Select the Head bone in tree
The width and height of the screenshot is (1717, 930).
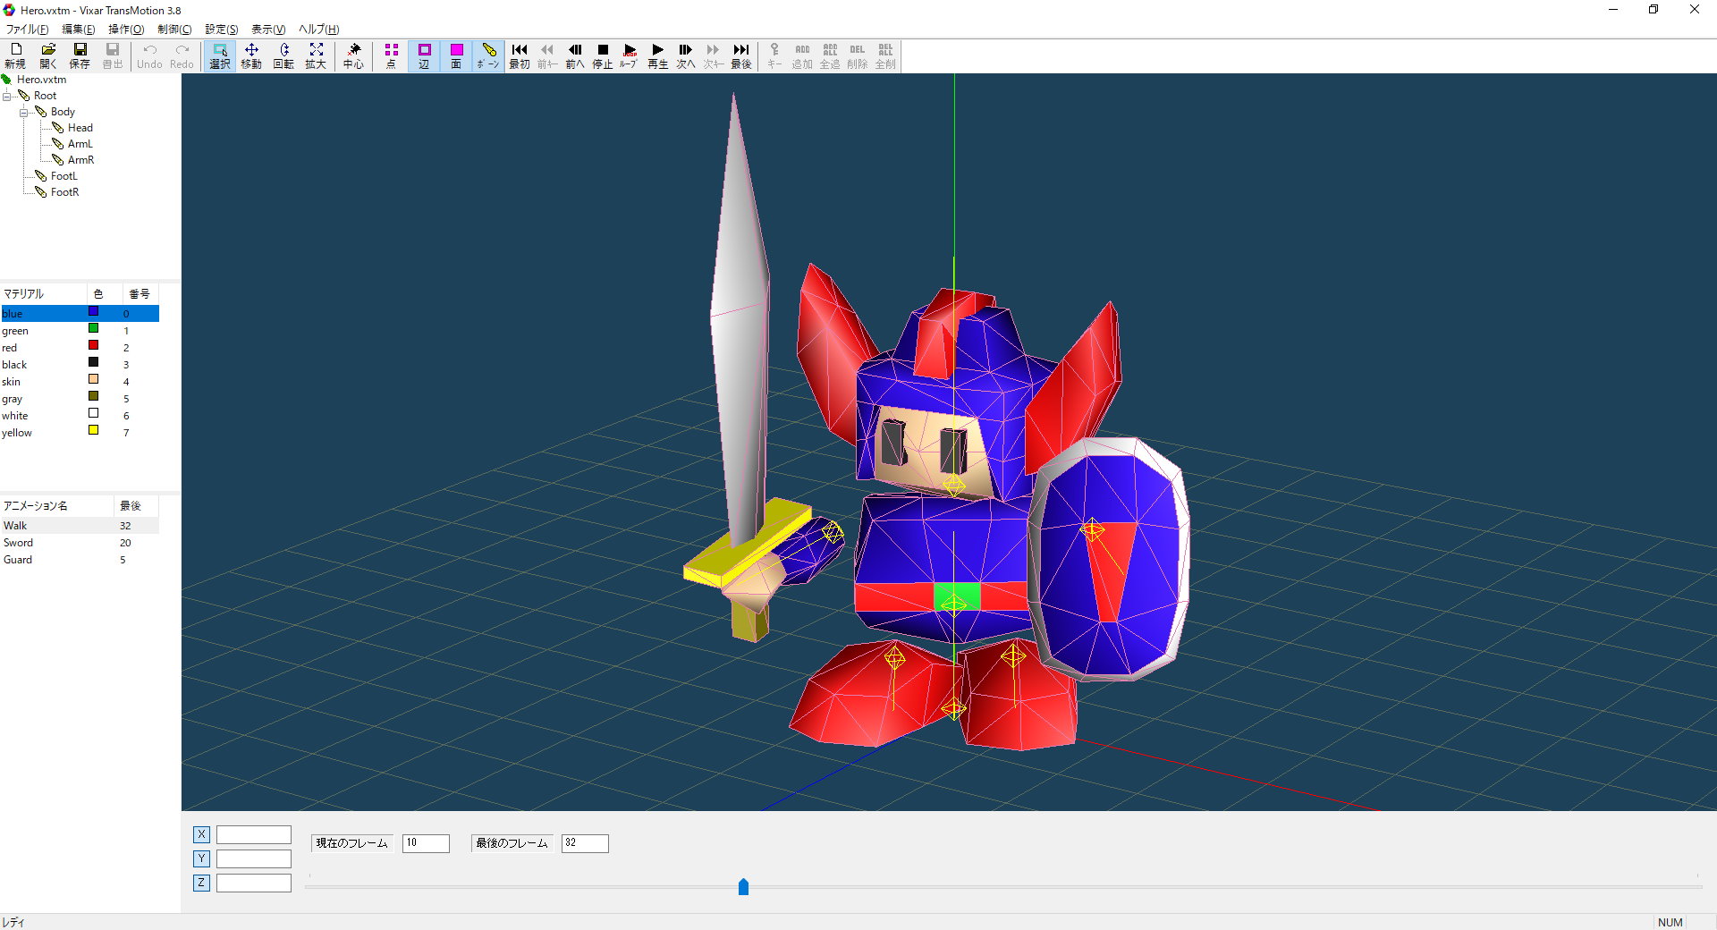(80, 128)
